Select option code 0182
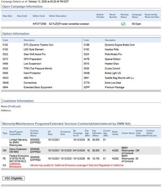 tap(5, 45)
